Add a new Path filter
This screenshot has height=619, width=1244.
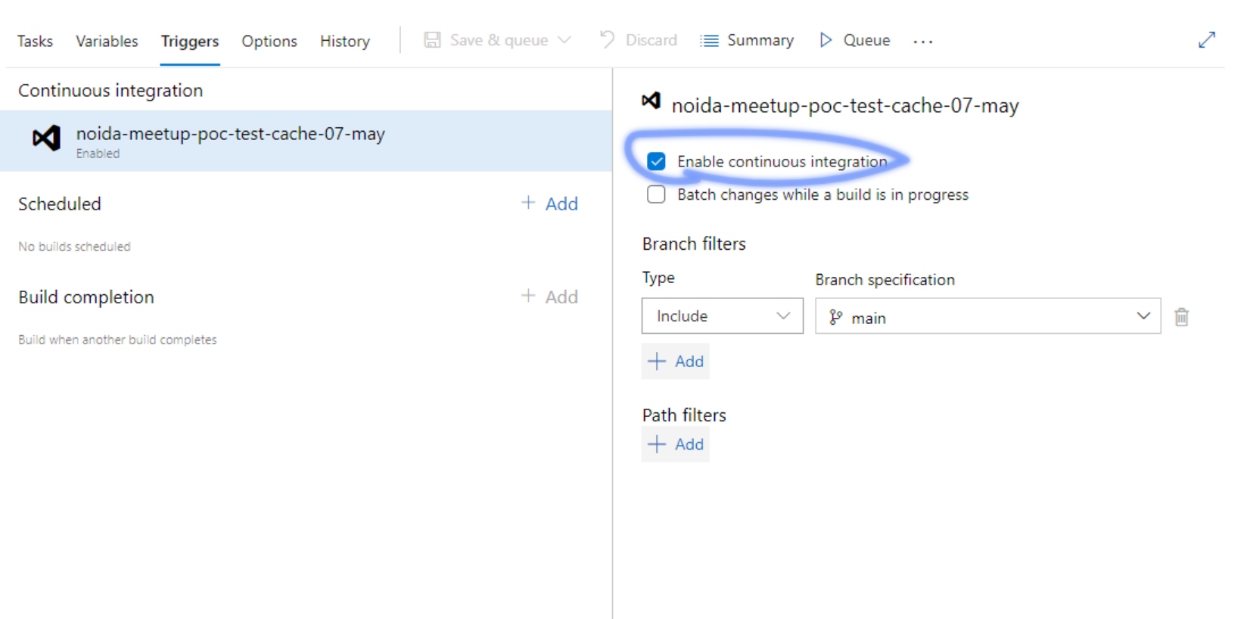pyautogui.click(x=676, y=444)
